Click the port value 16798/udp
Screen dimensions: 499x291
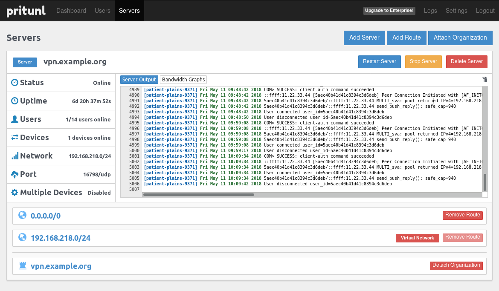(97, 175)
